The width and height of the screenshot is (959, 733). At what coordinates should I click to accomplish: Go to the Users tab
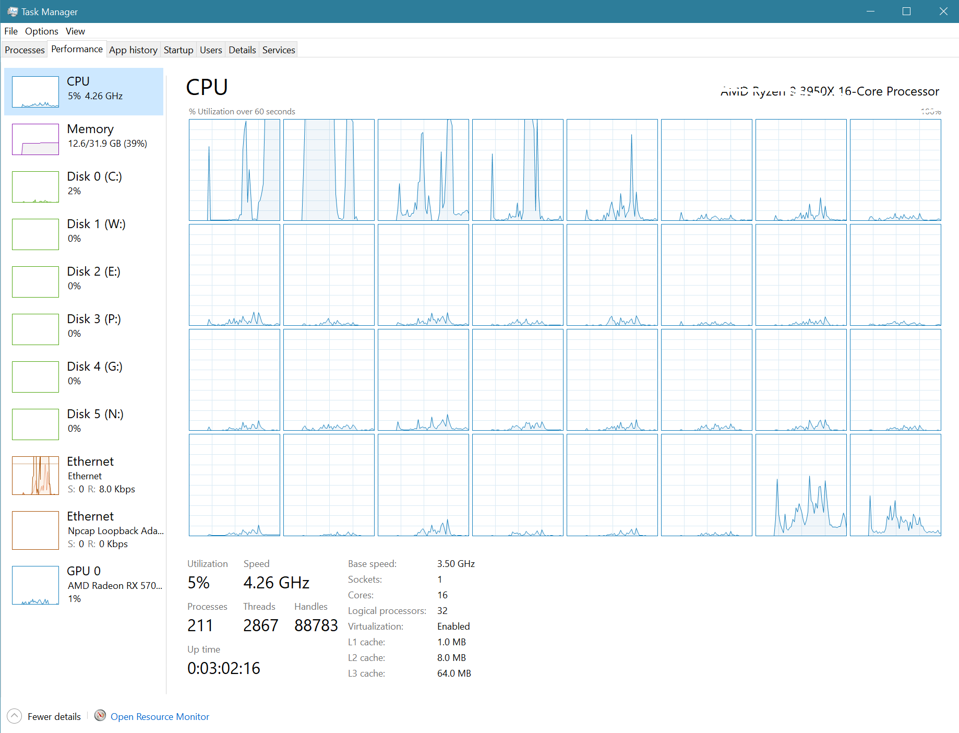click(x=211, y=50)
